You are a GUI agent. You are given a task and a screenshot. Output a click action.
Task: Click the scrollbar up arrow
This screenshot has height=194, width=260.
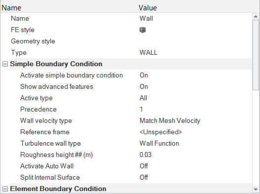coord(256,16)
